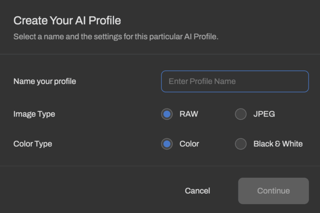
Task: Click the Color option text label
Action: (x=189, y=144)
